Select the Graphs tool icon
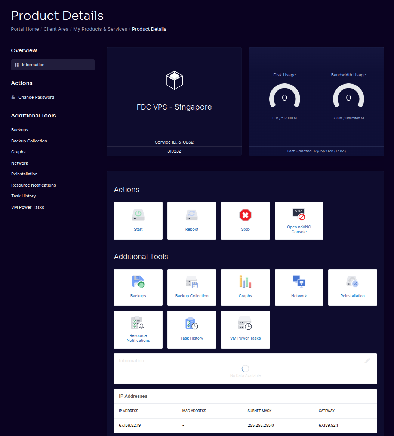Viewport: 394px width, 436px height. [x=245, y=282]
